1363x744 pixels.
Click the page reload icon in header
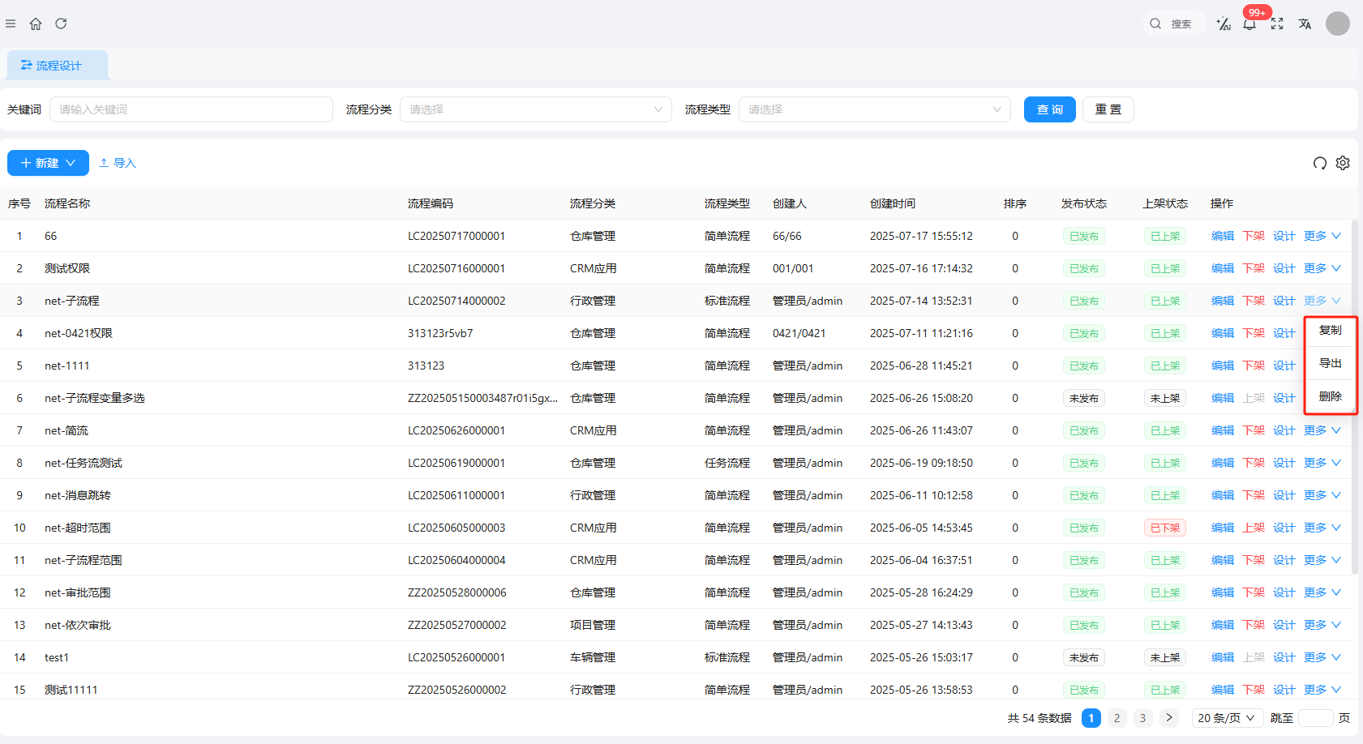(61, 24)
